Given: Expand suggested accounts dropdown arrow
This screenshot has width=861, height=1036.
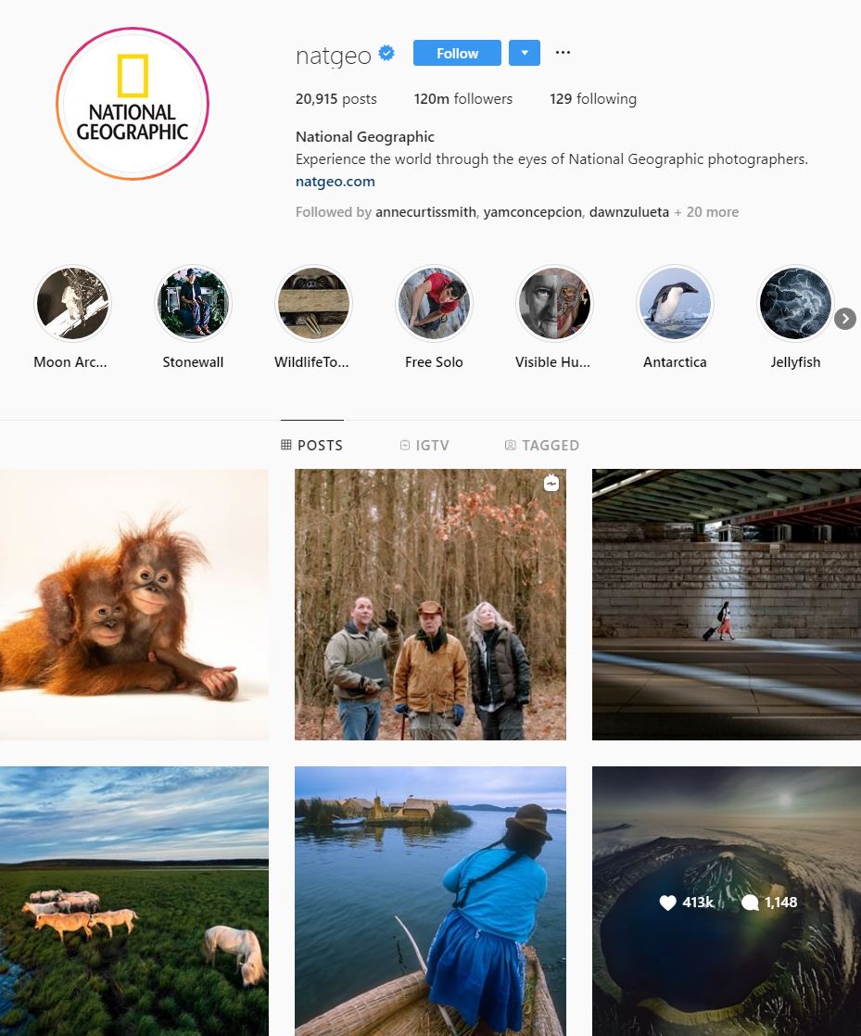Looking at the screenshot, I should tap(525, 53).
